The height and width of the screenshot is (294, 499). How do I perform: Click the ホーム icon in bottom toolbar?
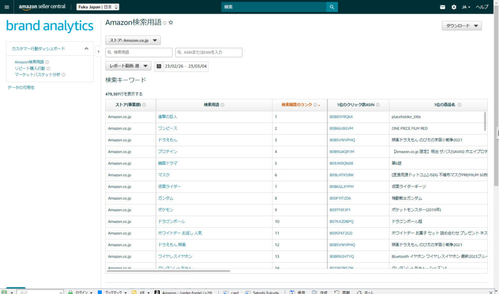coord(359,292)
